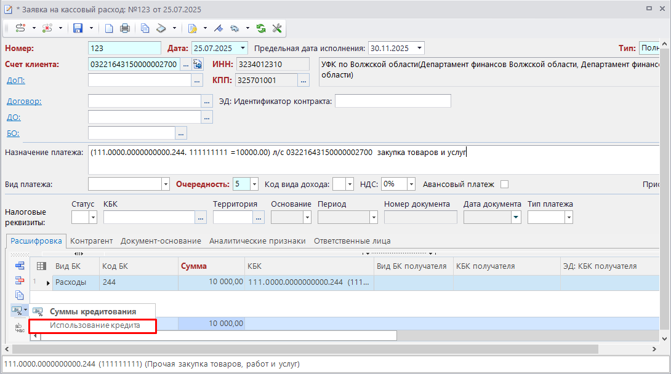Click into the Назначение платежа text field
The height and width of the screenshot is (374, 671).
369,160
